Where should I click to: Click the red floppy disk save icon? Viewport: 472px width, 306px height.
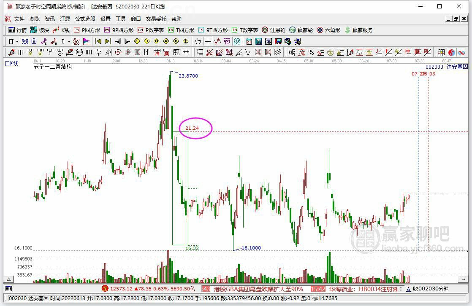click(x=278, y=41)
